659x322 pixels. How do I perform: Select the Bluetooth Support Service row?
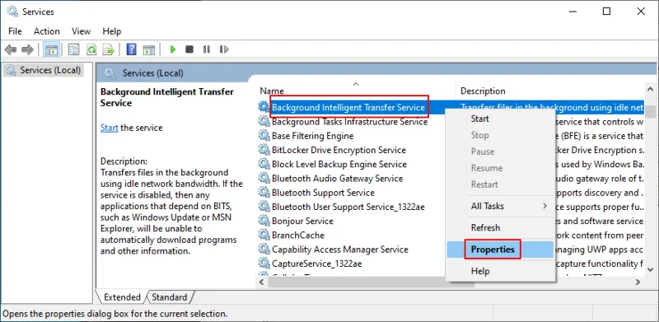[x=323, y=193]
